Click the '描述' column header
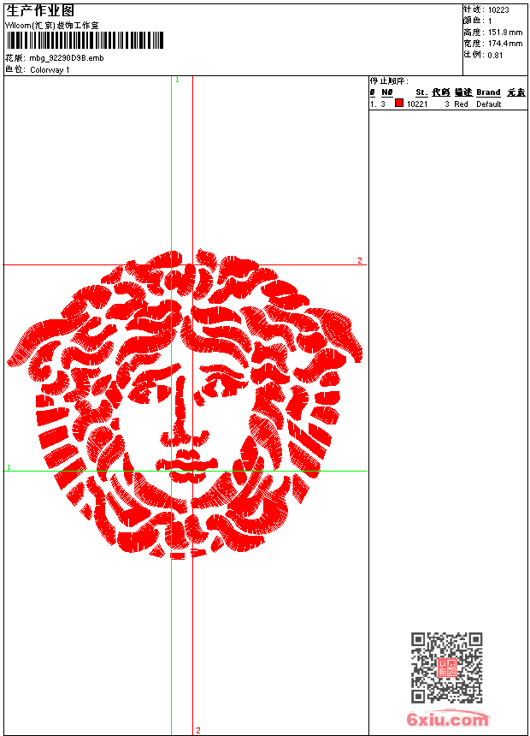The image size is (530, 736). click(x=463, y=92)
